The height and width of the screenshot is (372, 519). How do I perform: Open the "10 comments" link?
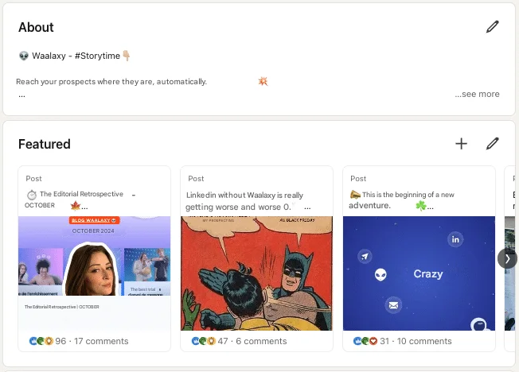(424, 341)
